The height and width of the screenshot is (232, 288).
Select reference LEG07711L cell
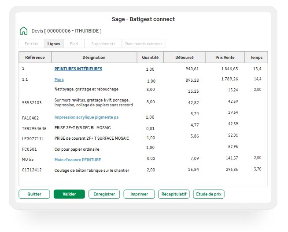click(x=33, y=139)
